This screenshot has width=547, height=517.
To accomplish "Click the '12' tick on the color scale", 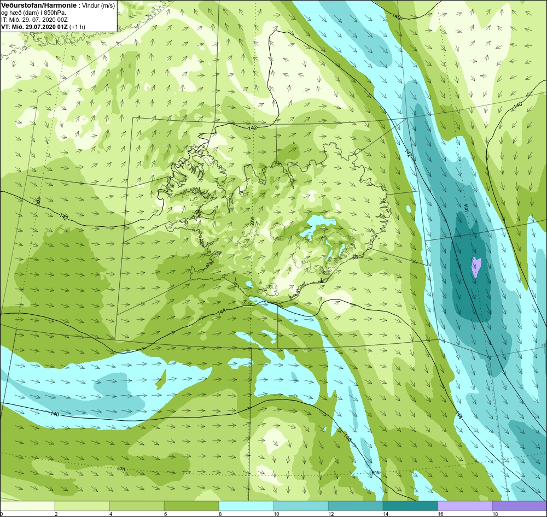I will (331, 514).
